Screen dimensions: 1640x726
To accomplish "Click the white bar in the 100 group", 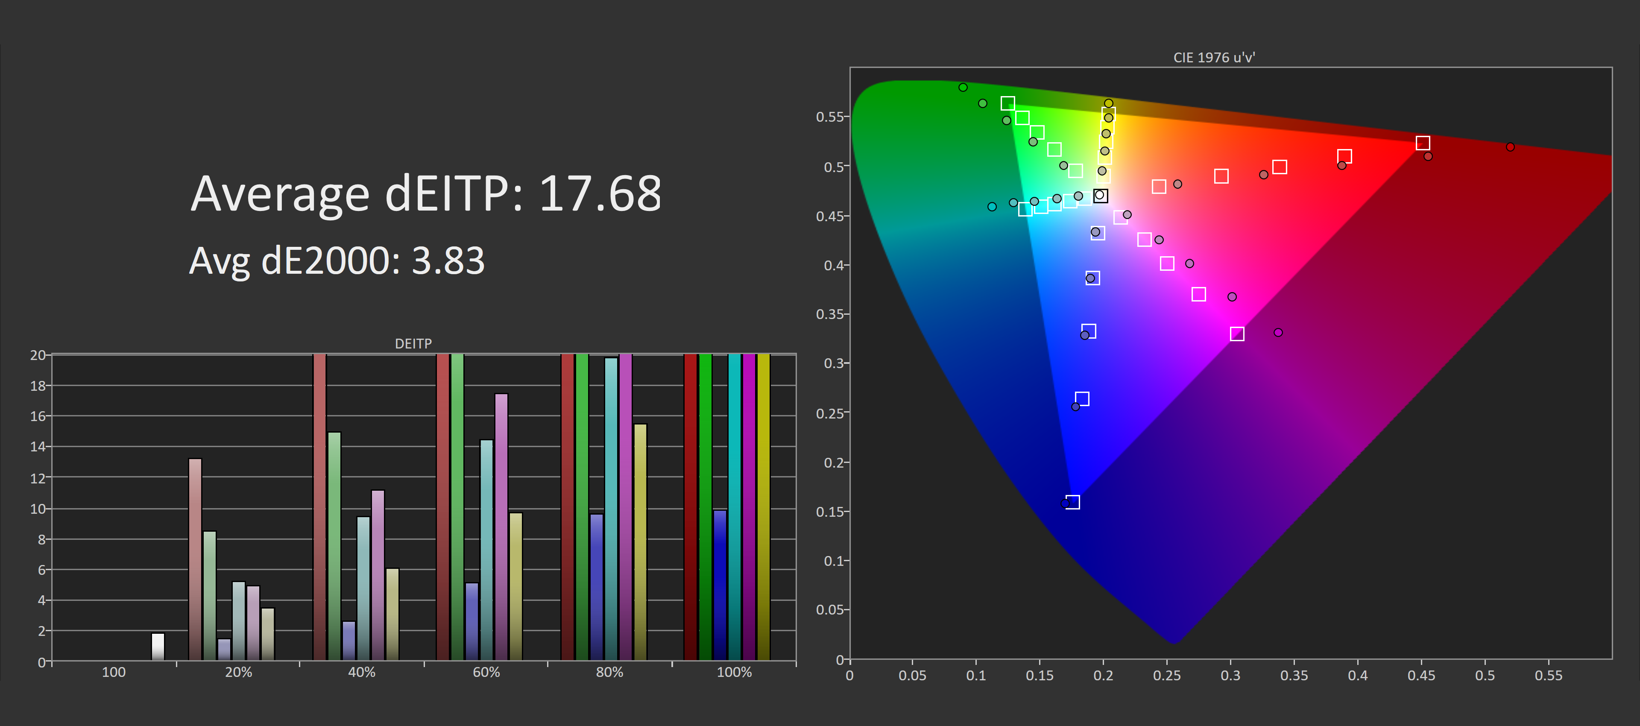I will point(158,646).
